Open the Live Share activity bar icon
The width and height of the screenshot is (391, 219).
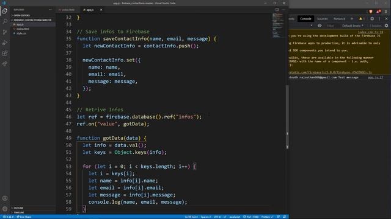pos(5,64)
